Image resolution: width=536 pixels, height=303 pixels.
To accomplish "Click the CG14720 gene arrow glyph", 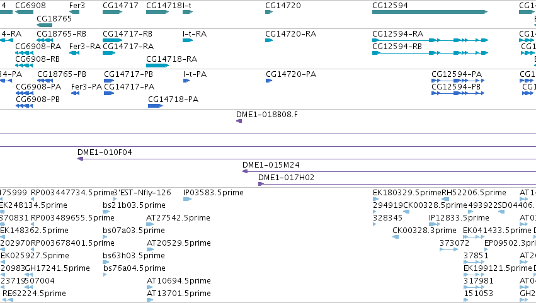I will [269, 12].
